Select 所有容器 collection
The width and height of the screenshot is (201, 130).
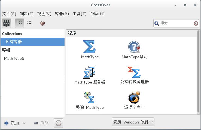click(33, 42)
